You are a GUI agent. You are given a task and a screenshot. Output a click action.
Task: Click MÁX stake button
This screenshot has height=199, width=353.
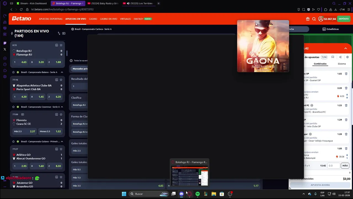click(x=345, y=166)
